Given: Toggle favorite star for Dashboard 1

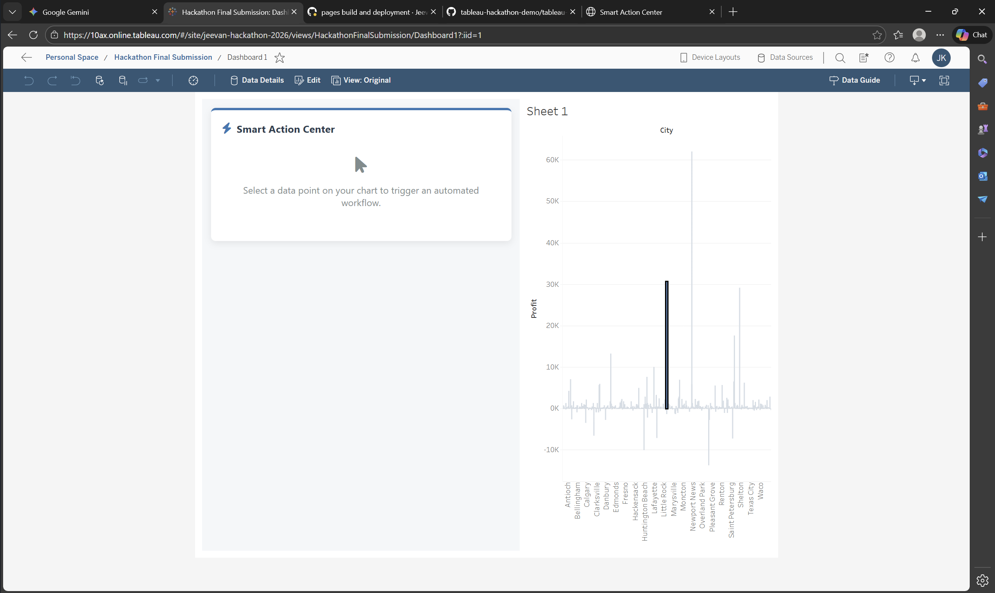Looking at the screenshot, I should 279,57.
